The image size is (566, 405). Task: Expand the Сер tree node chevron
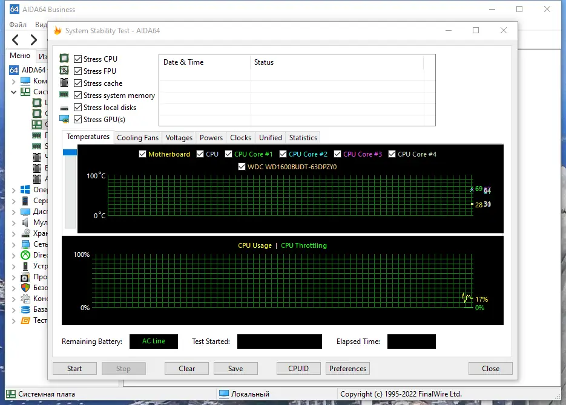point(14,201)
